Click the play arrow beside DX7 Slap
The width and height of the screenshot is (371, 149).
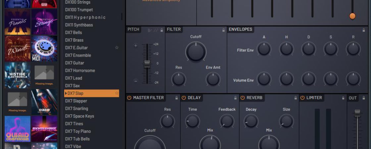pyautogui.click(x=66, y=93)
